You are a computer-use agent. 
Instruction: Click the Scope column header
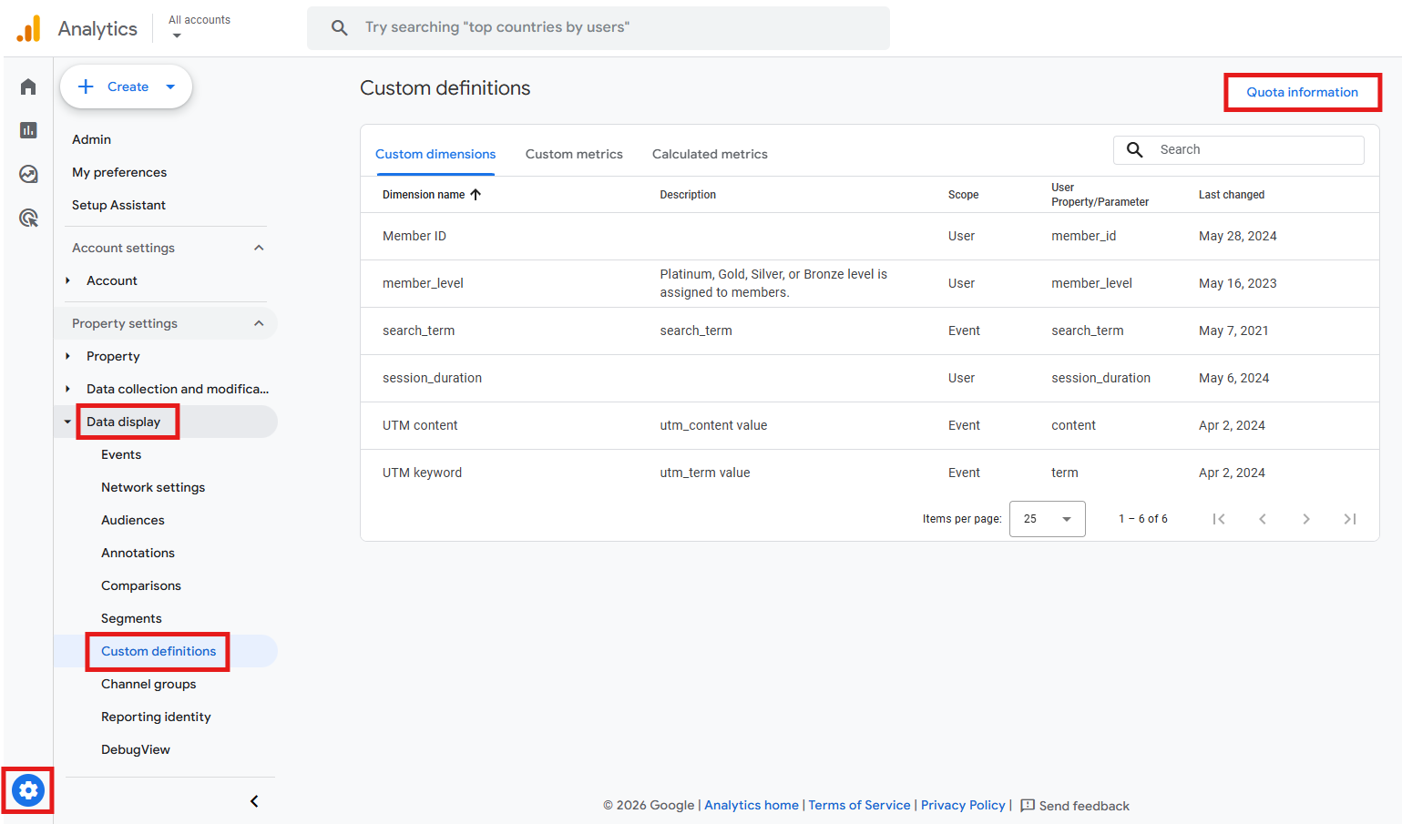963,195
